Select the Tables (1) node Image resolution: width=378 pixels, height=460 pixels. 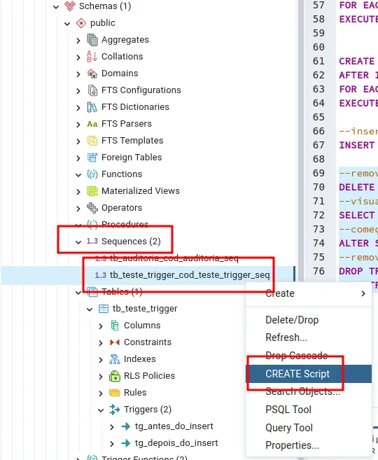[122, 291]
